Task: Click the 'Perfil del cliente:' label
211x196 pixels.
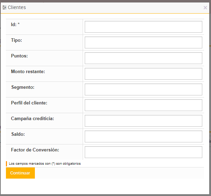Action: (29, 103)
